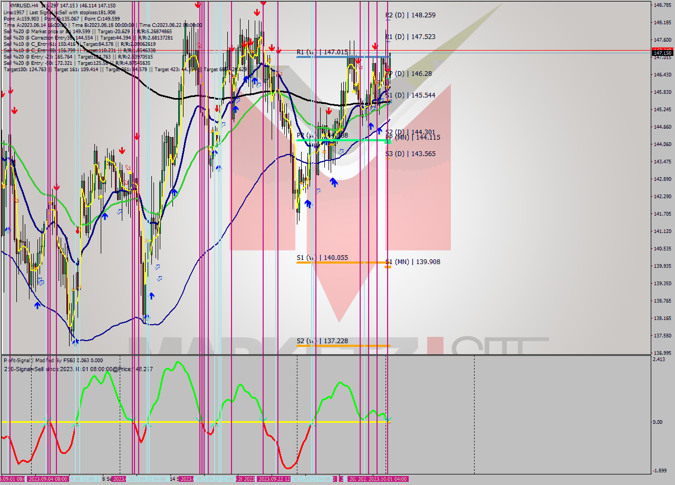Select the PP (MN) | 144.115 monthly pivot label
This screenshot has width=675, height=485.
click(412, 137)
